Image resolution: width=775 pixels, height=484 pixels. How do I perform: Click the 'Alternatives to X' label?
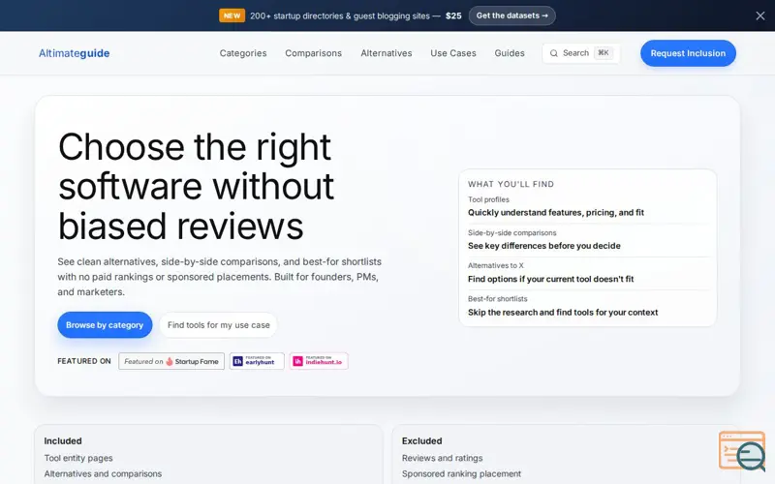[x=496, y=265]
